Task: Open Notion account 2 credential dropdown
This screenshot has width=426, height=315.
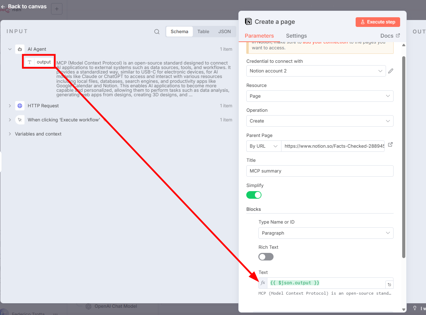Action: tap(316, 71)
